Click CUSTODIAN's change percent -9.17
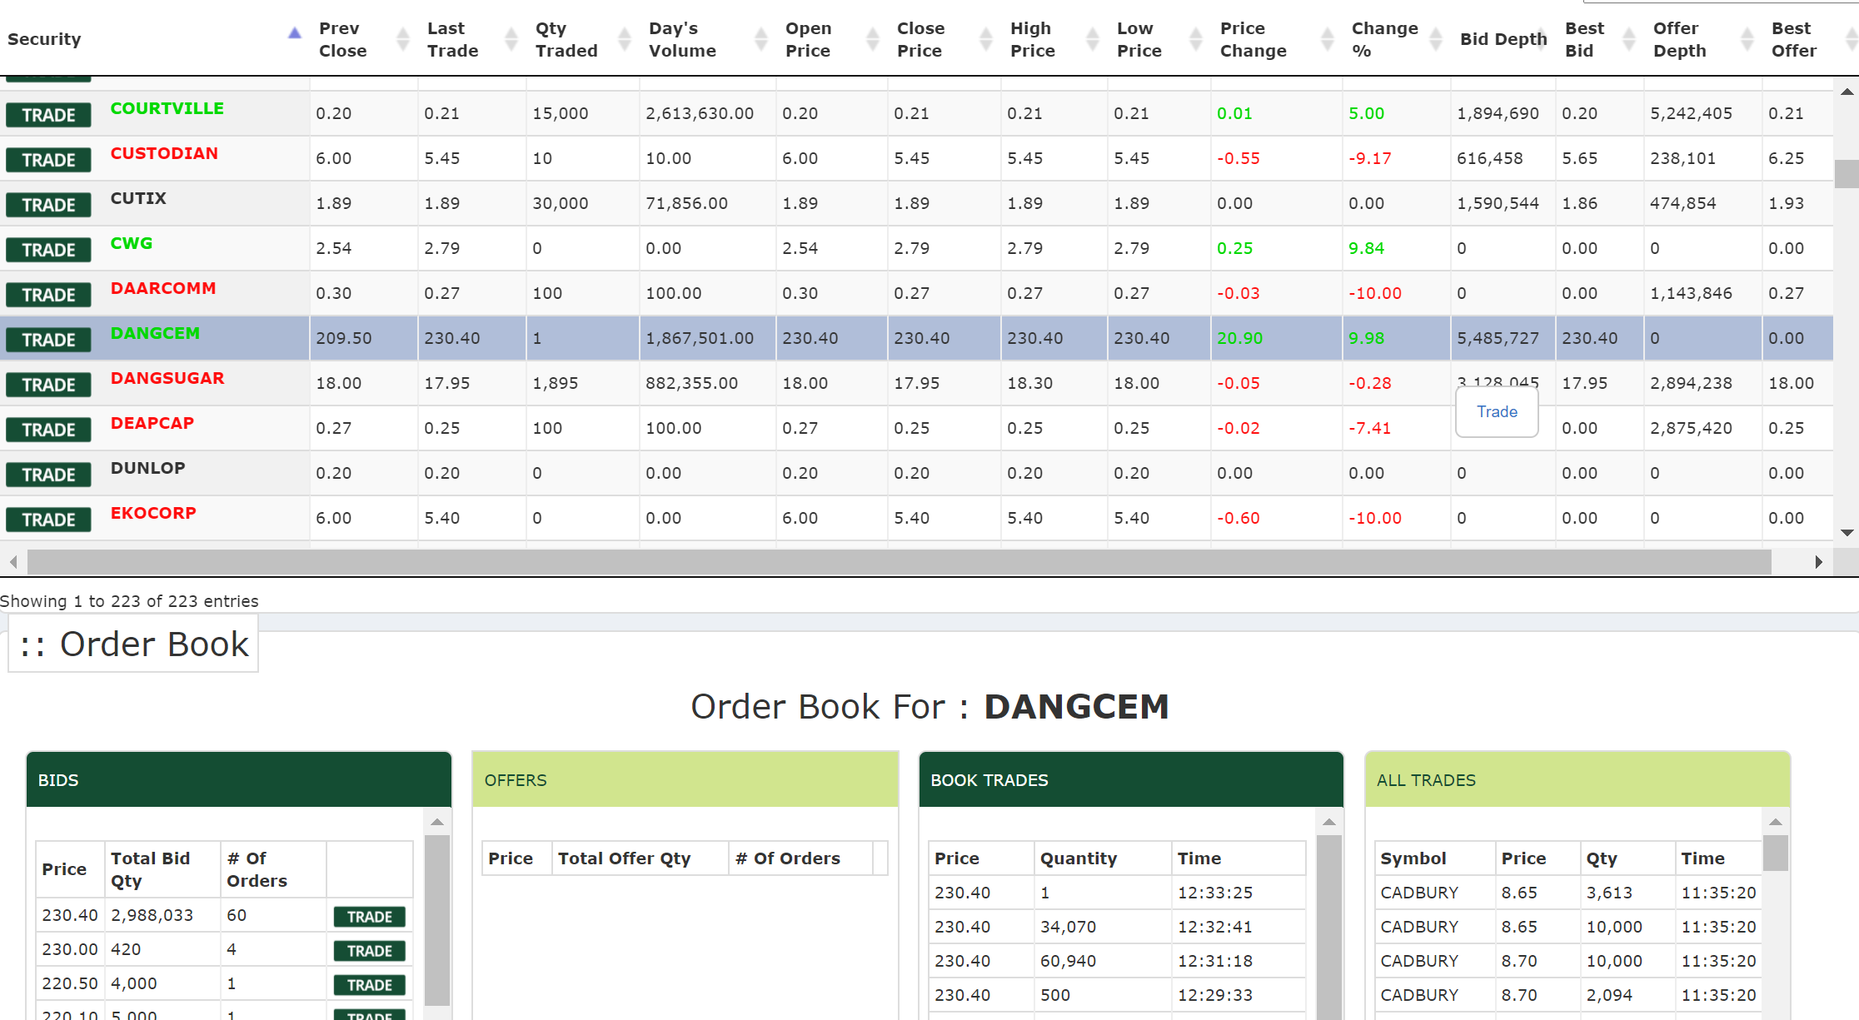Image resolution: width=1859 pixels, height=1020 pixels. [1370, 158]
